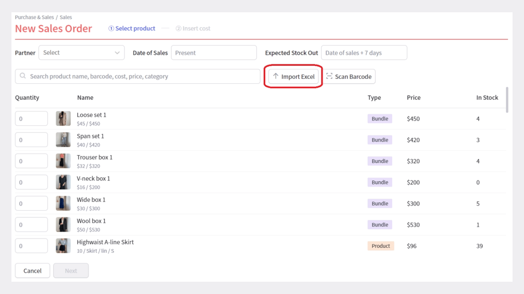Switch to the Insert cost step

tap(193, 28)
